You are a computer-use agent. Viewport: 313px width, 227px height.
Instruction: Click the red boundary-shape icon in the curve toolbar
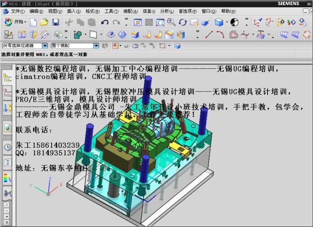pos(233,35)
